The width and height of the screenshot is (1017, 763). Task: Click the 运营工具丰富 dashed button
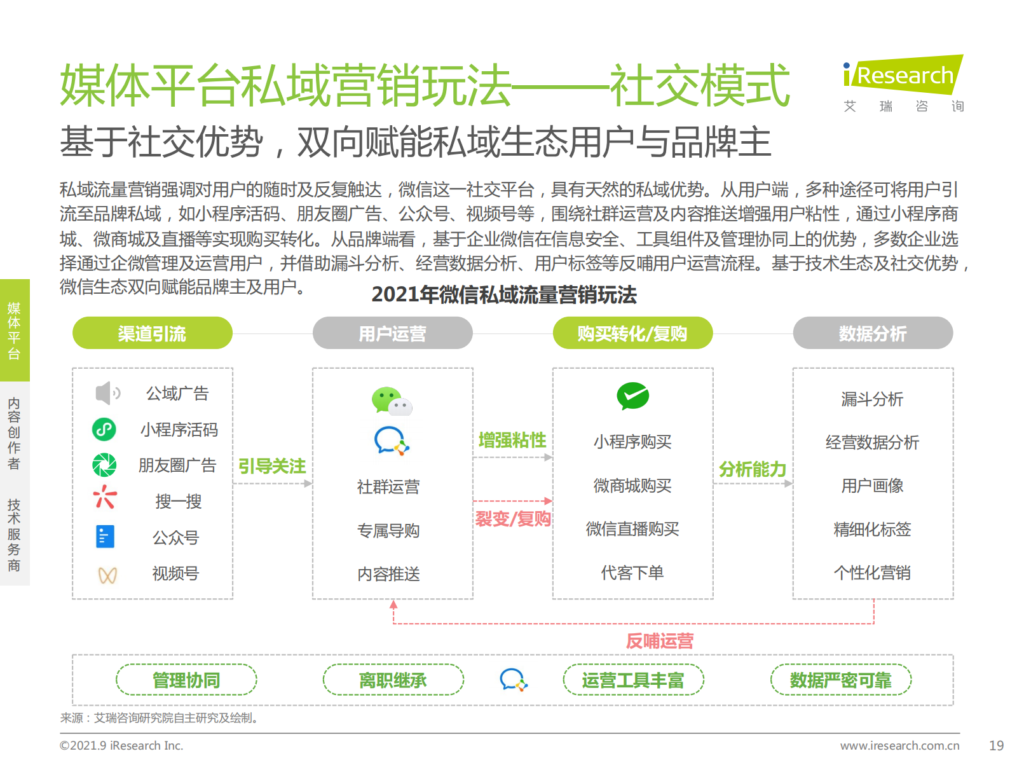click(x=634, y=680)
